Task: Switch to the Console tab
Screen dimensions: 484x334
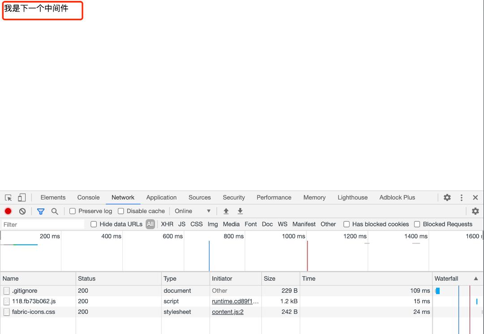Action: coord(88,198)
